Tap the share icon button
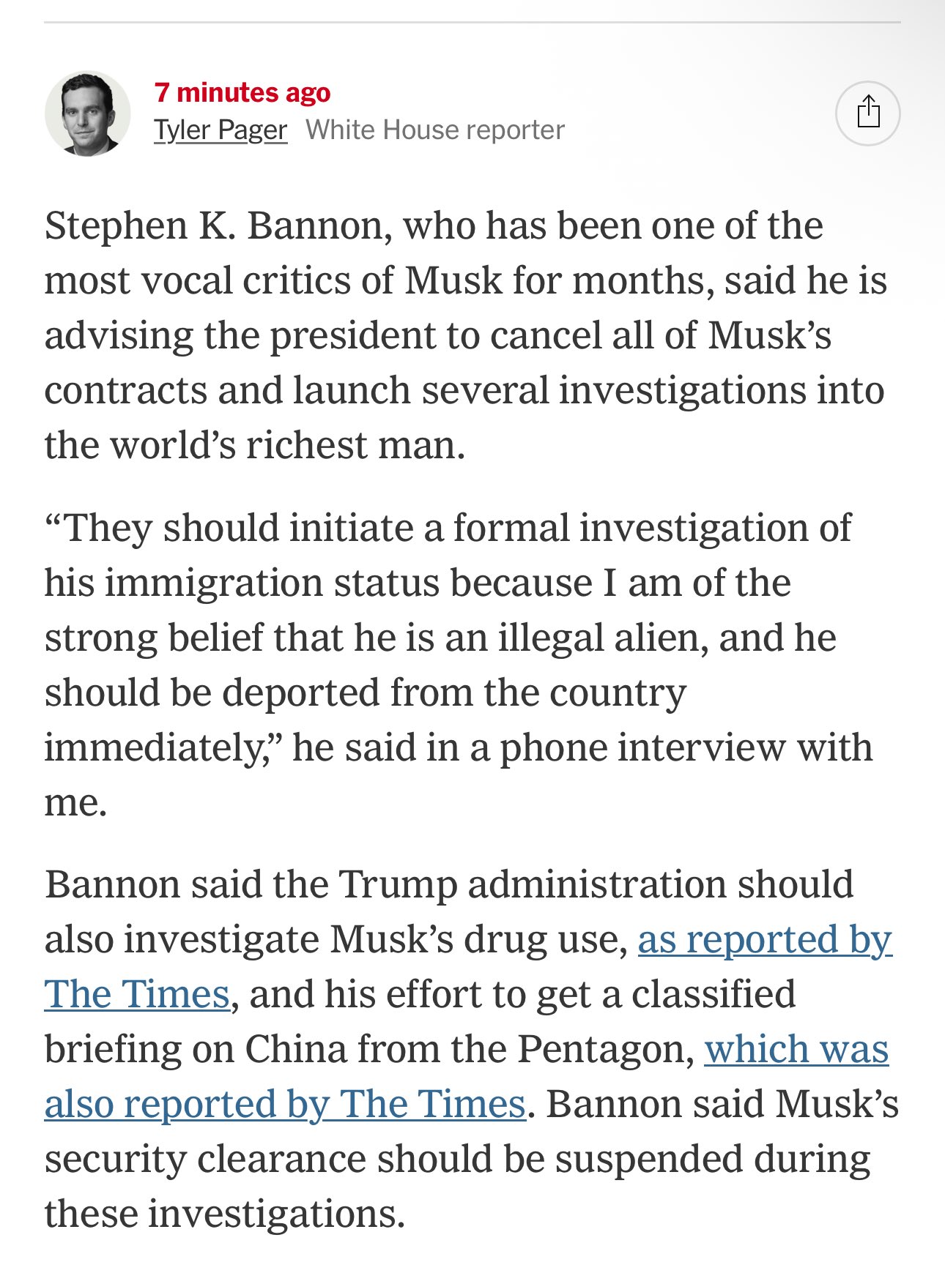The height and width of the screenshot is (1284, 945). tap(868, 113)
